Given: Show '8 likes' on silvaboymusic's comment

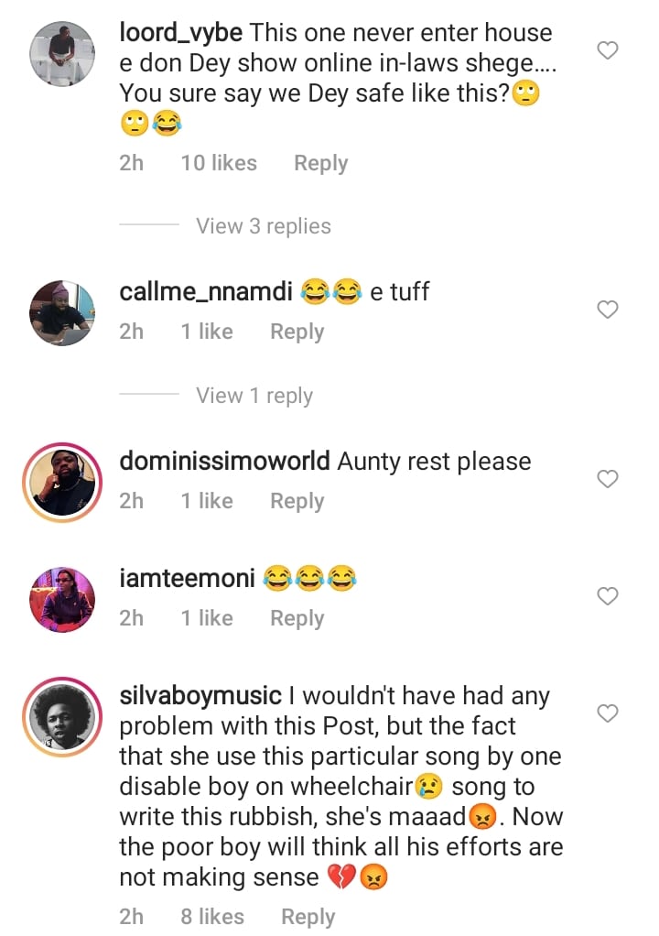Looking at the screenshot, I should pos(212,917).
